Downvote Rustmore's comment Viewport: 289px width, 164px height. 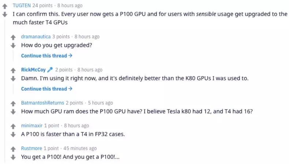[13, 157]
